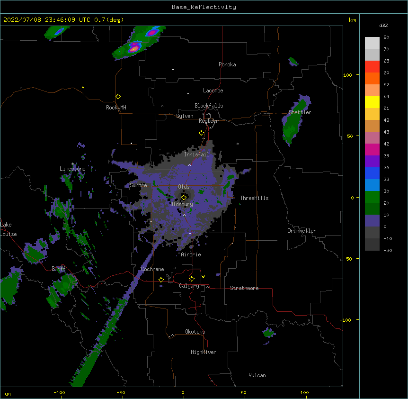The image size is (408, 399).
Task: Click the km unit label at top right
Action: (352, 20)
